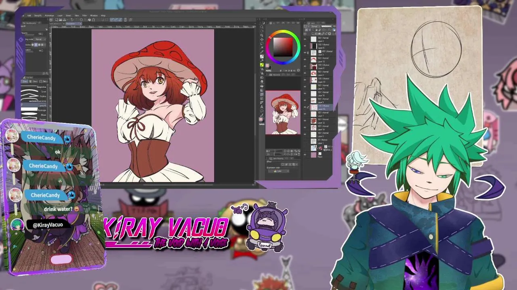Hide Layer 6 via its eye icon

(x=305, y=46)
